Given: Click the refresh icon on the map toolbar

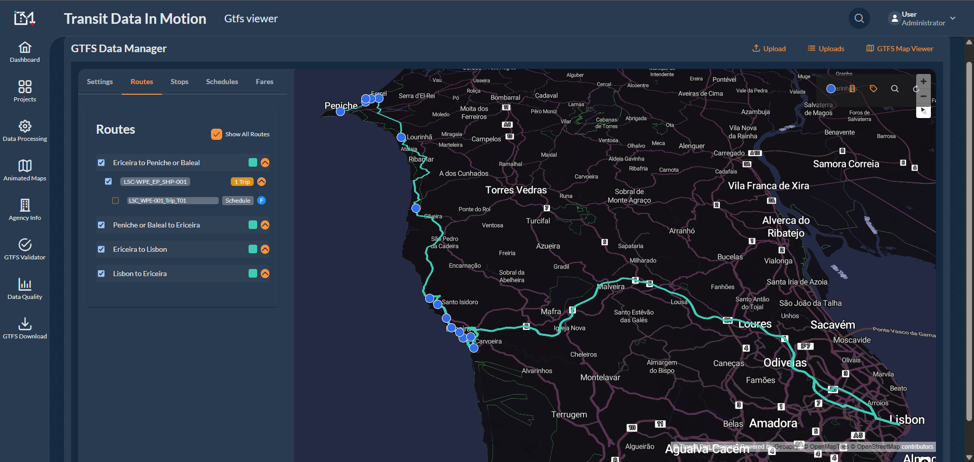Looking at the screenshot, I should point(915,89).
